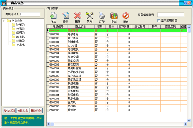Select the 所有类别 root folder icon

(x=9, y=21)
